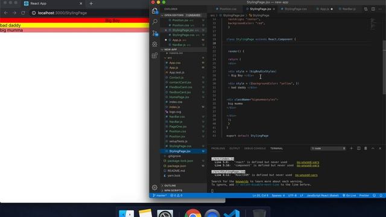Open the Problems panel tab

coord(218,148)
